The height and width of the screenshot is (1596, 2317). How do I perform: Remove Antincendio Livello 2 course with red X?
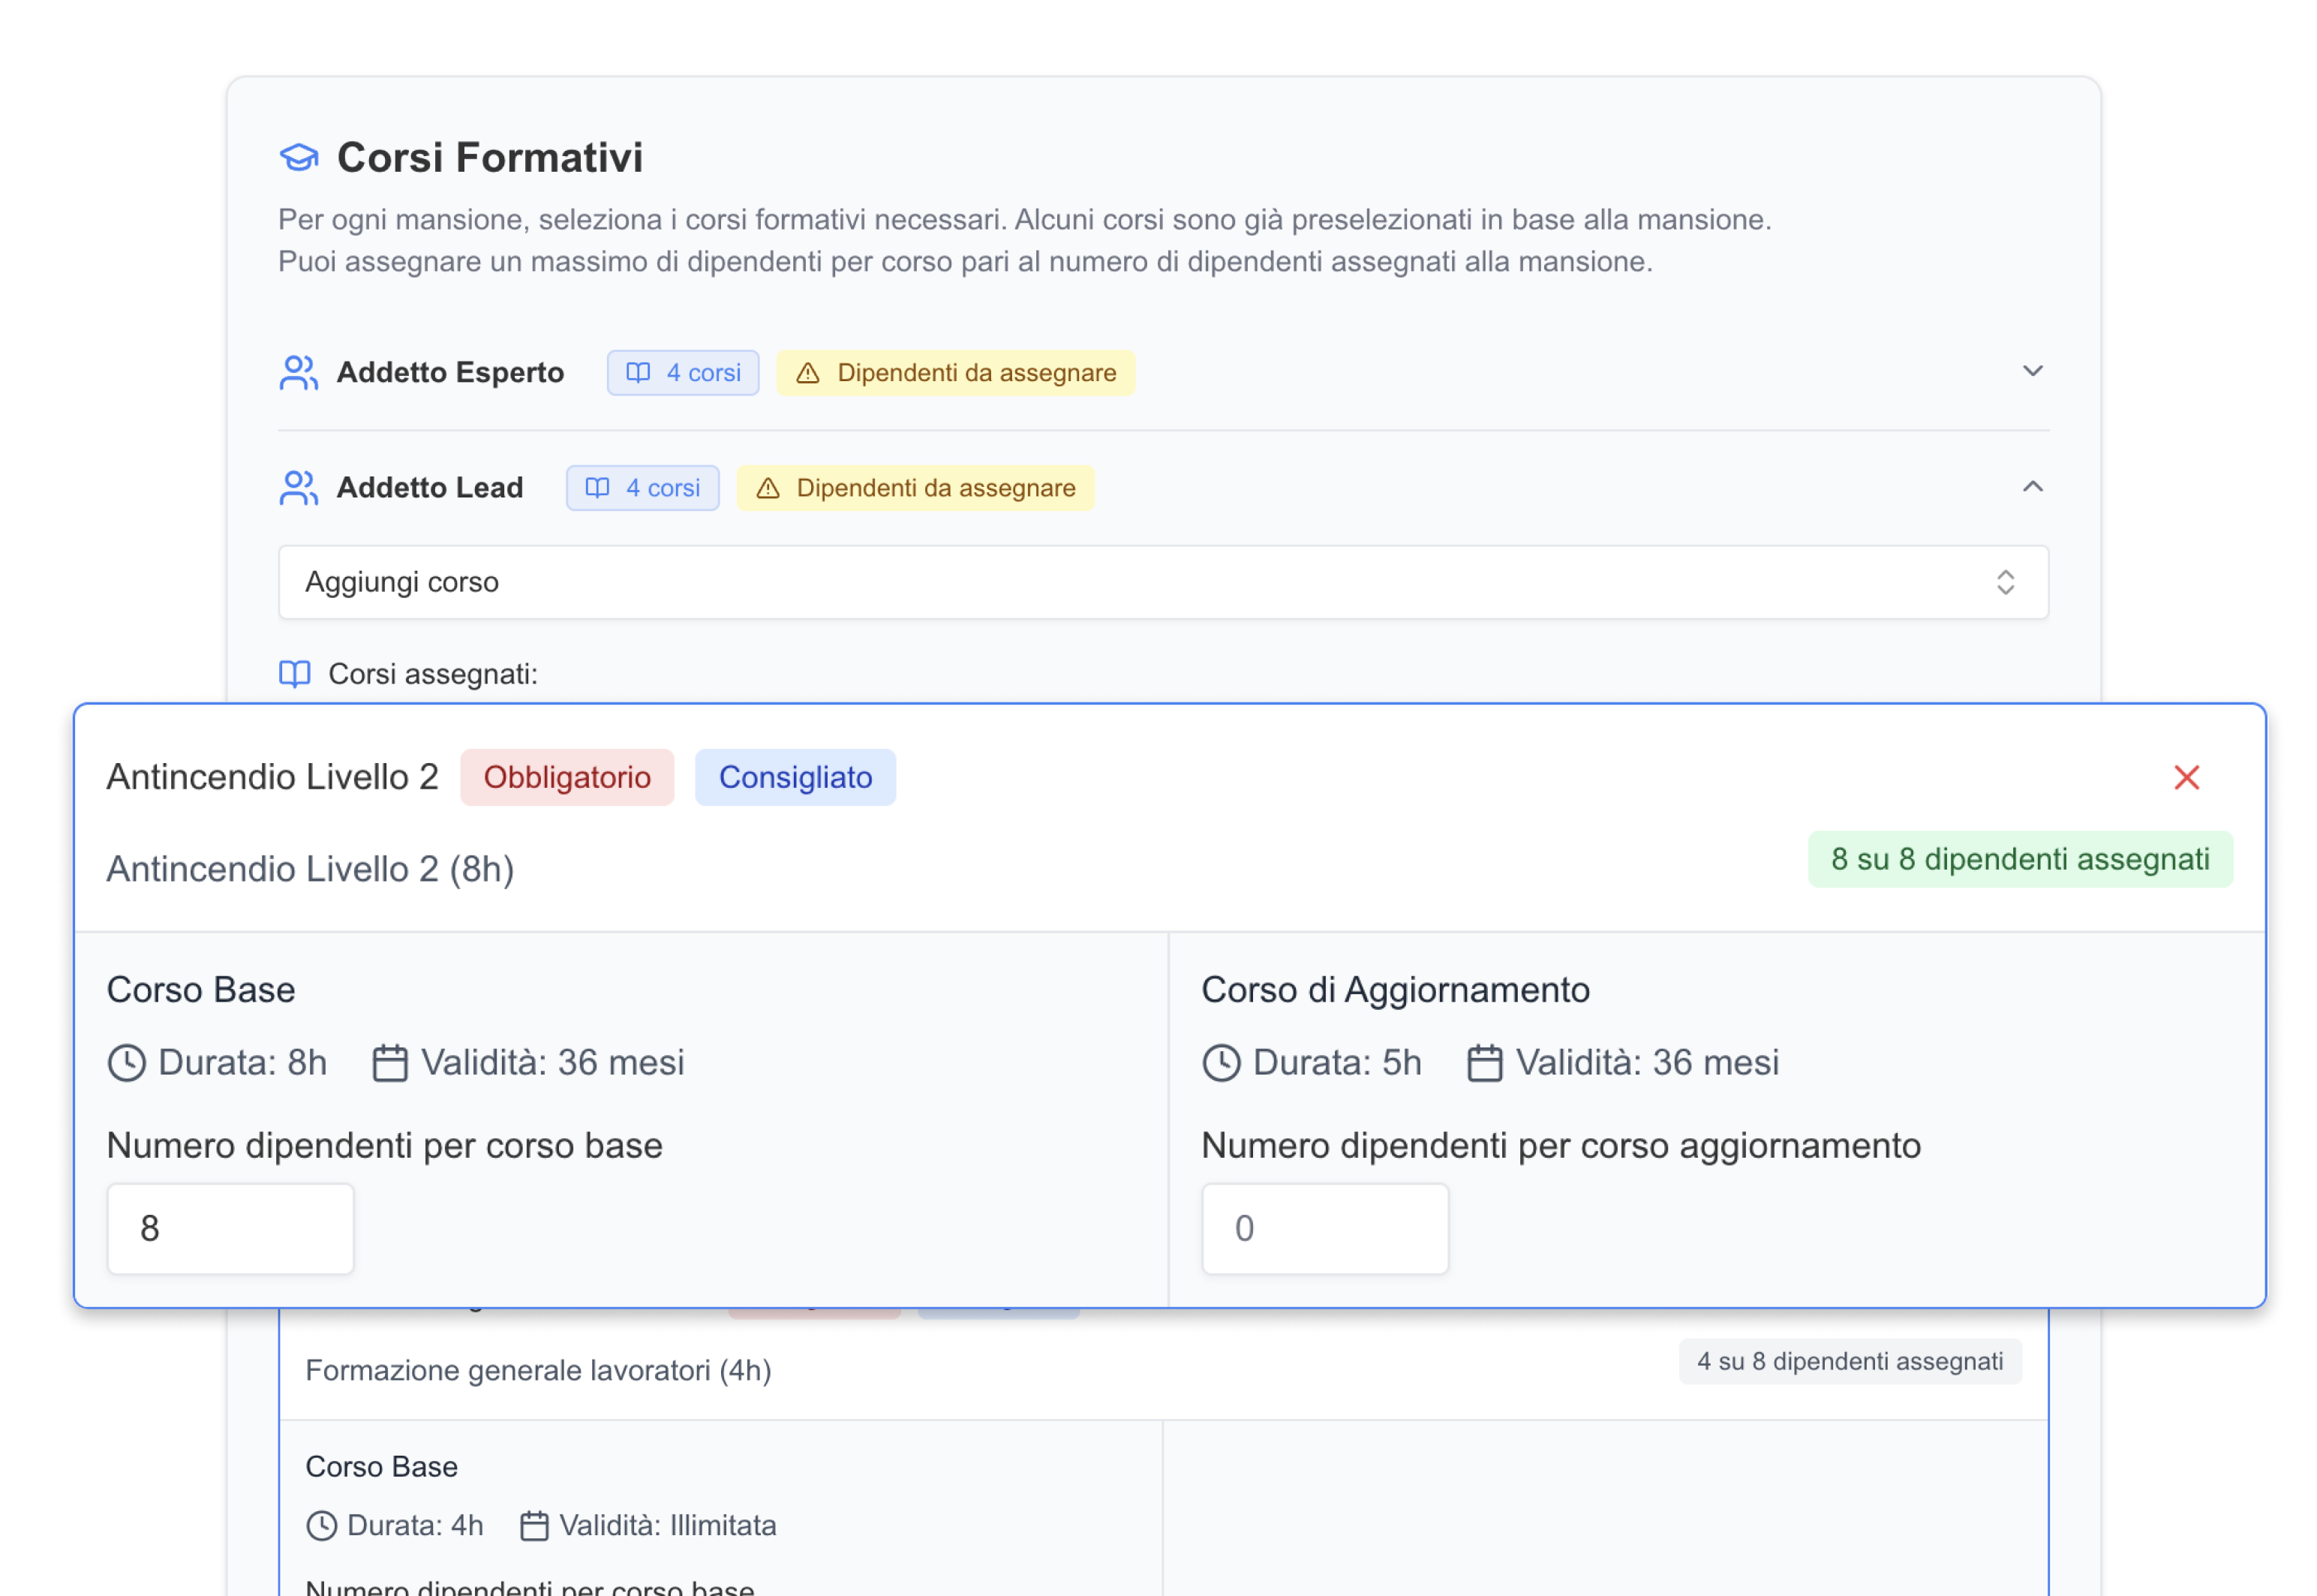pyautogui.click(x=2186, y=777)
